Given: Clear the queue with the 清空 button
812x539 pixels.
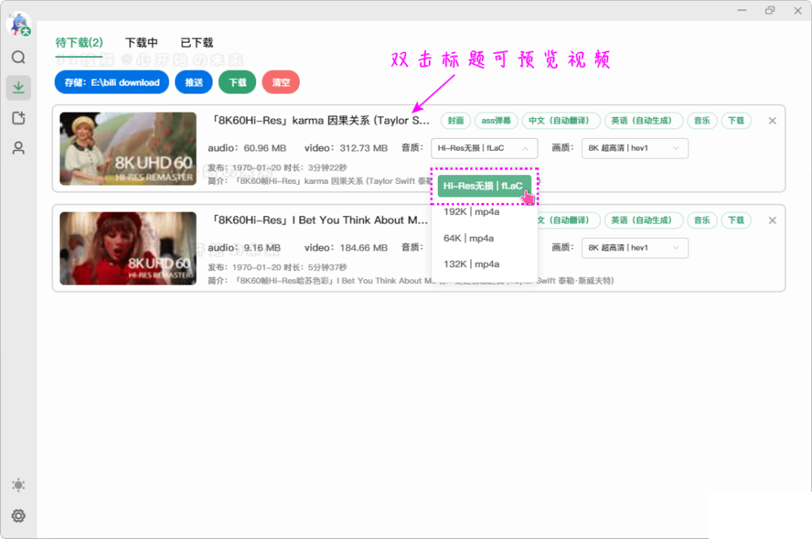Looking at the screenshot, I should [281, 82].
